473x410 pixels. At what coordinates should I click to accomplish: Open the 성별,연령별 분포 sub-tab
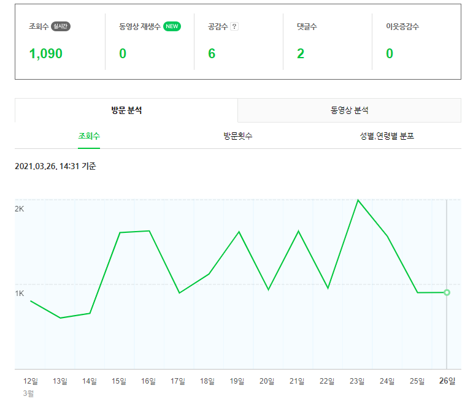point(386,136)
